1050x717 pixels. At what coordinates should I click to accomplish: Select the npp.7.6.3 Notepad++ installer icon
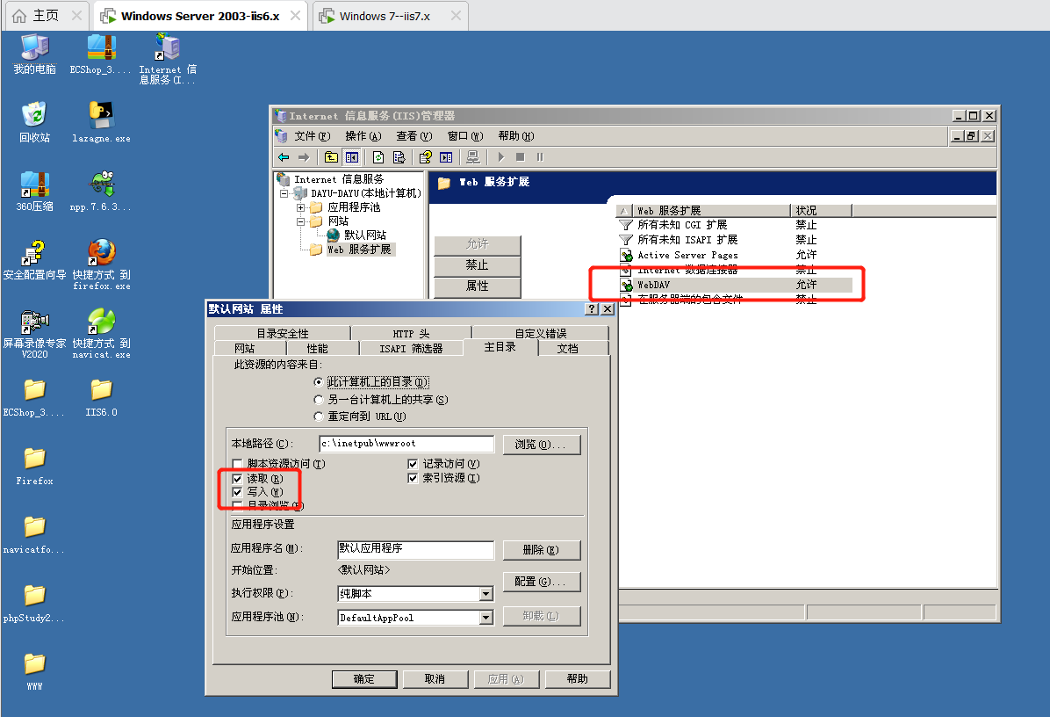pyautogui.click(x=102, y=191)
